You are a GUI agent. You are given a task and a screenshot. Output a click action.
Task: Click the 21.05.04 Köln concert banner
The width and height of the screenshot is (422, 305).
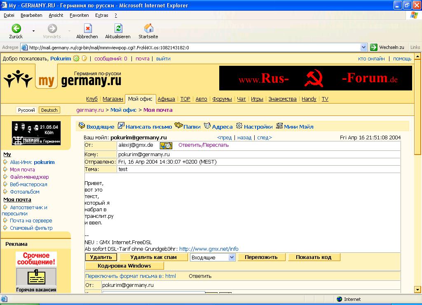tap(36, 133)
